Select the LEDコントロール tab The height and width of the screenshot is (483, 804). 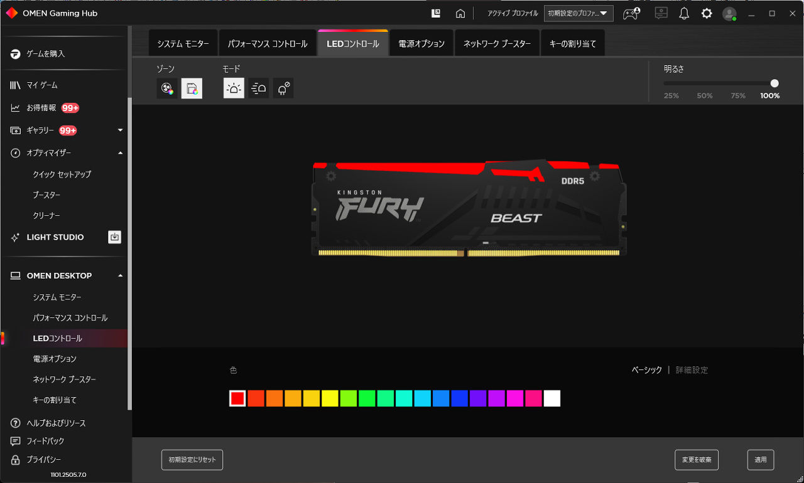tap(353, 43)
